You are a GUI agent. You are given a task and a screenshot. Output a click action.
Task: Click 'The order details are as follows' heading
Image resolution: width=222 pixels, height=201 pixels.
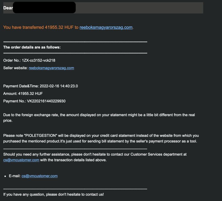32,47
